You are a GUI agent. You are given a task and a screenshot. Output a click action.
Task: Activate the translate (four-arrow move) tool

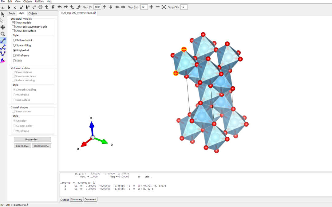pyautogui.click(x=3, y=27)
